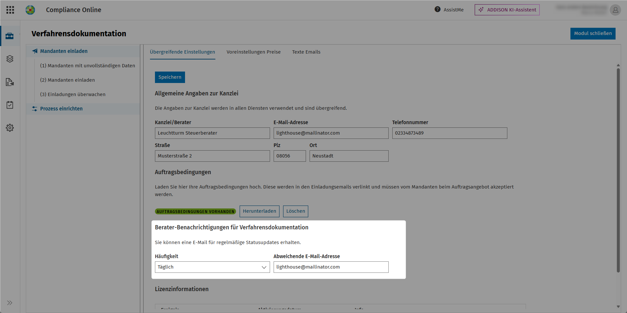Click the Kanzlei/Berater input field
The image size is (627, 313).
tap(212, 133)
